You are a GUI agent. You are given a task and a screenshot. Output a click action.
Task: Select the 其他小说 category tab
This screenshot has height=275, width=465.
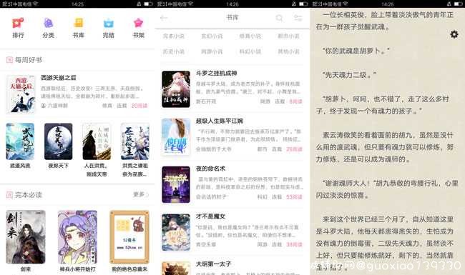[288, 51]
